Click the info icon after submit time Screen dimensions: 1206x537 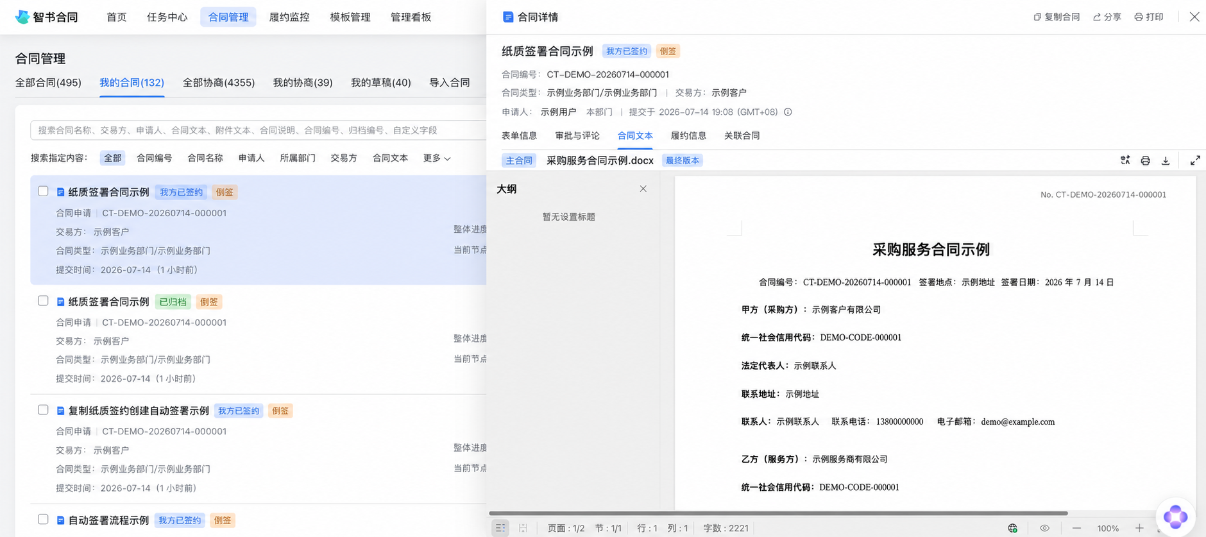(788, 112)
